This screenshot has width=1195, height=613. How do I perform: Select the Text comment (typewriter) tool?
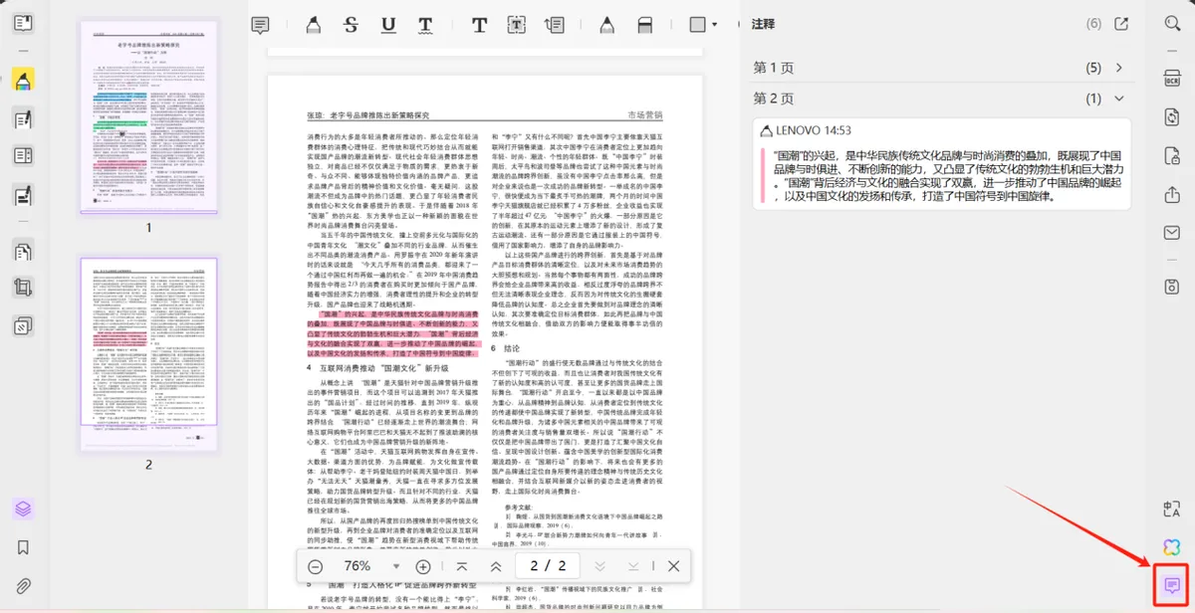479,25
